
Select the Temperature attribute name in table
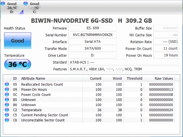click(x=31, y=110)
